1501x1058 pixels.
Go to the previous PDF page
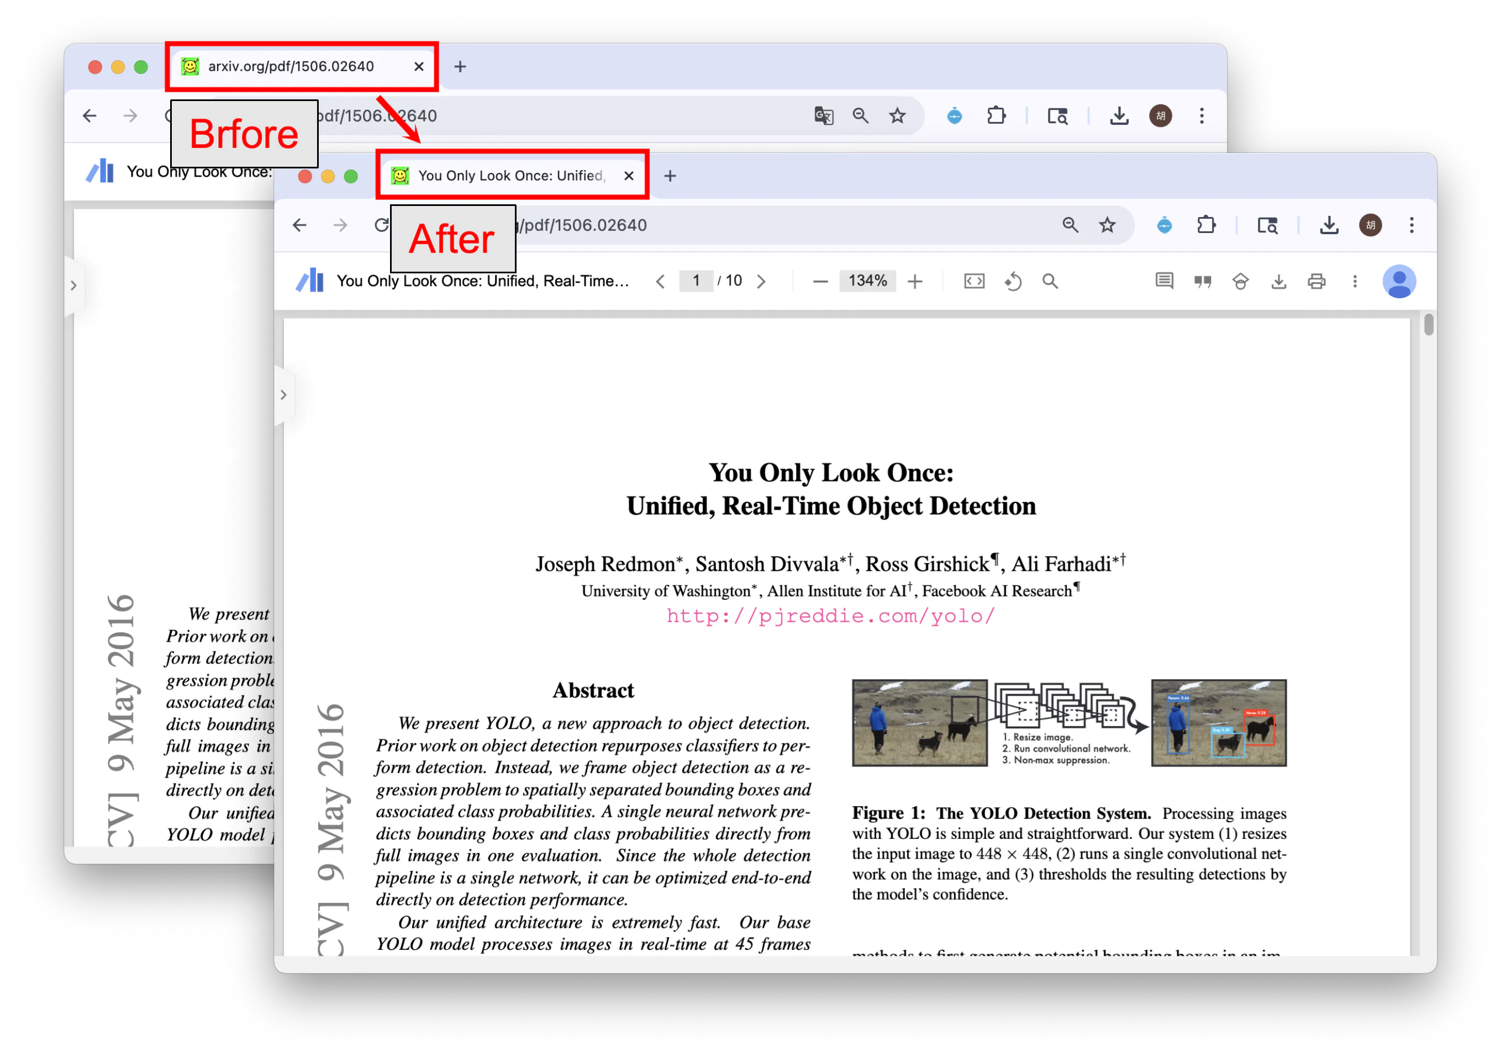pos(660,282)
